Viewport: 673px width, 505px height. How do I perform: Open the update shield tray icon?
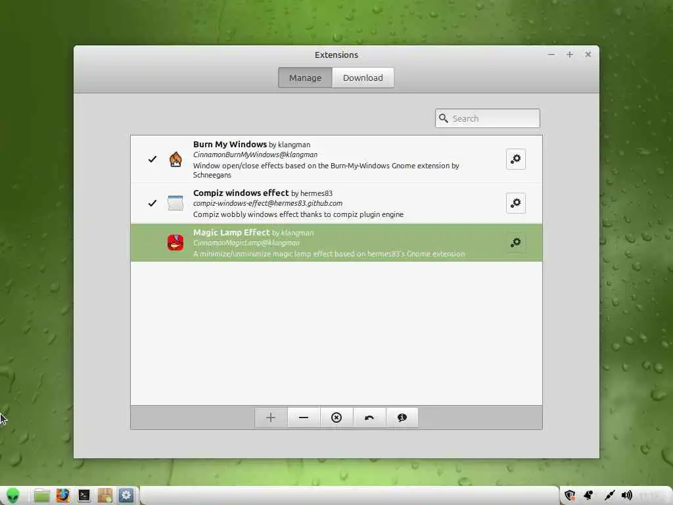pyautogui.click(x=570, y=496)
